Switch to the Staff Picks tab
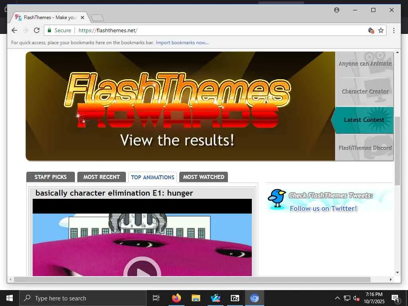 pos(51,177)
